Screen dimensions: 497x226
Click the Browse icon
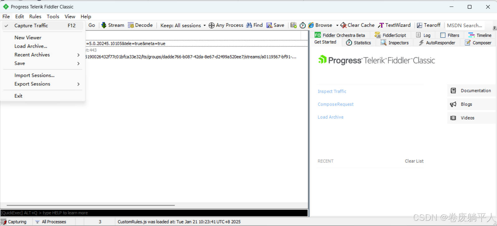311,25
